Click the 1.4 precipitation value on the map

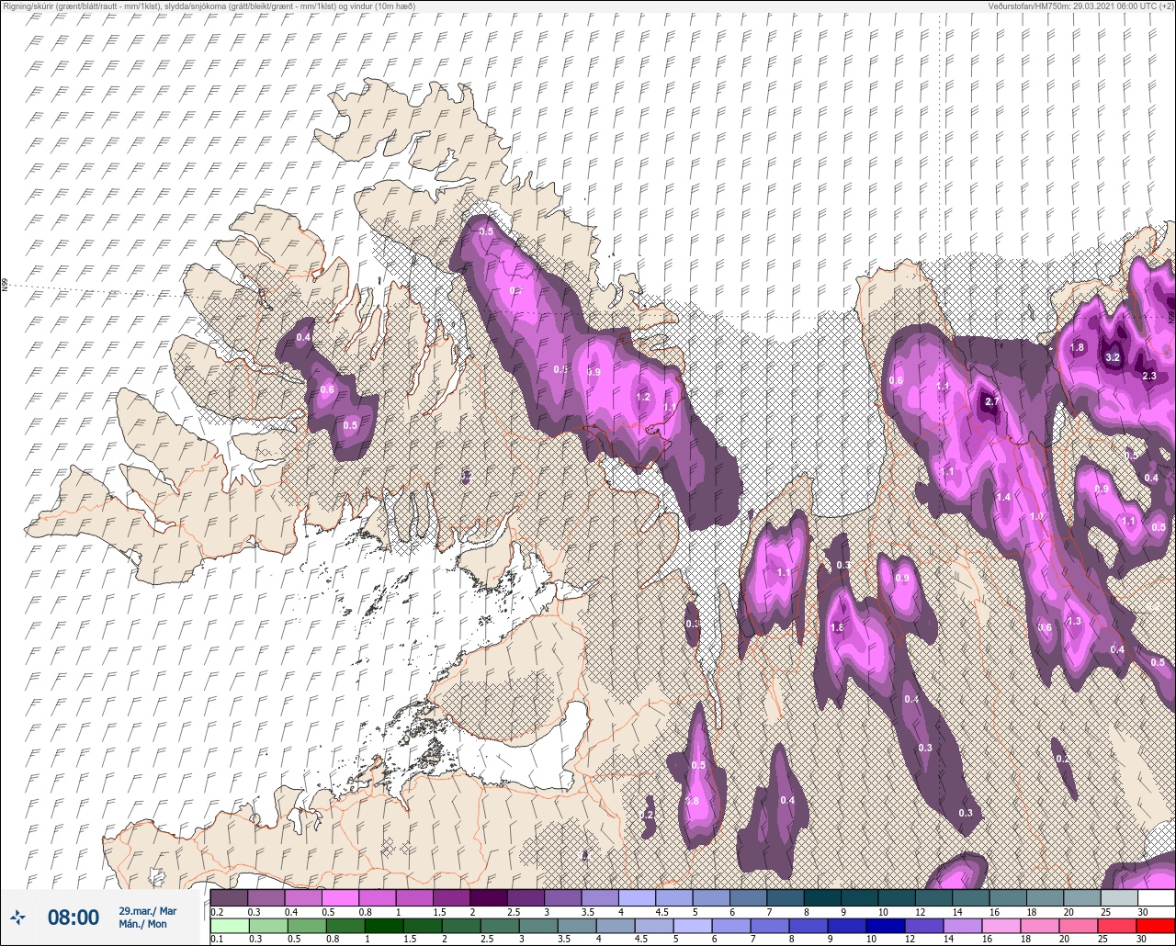(x=1003, y=497)
